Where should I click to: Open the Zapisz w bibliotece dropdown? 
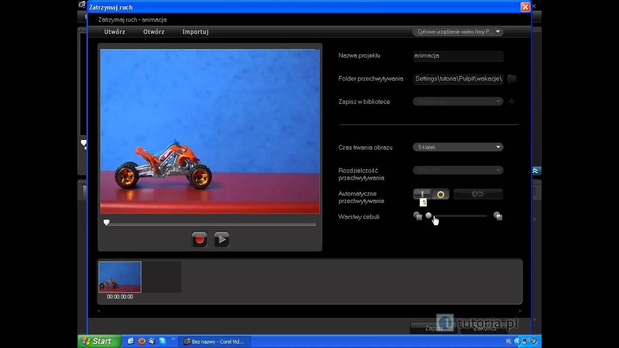[x=458, y=101]
